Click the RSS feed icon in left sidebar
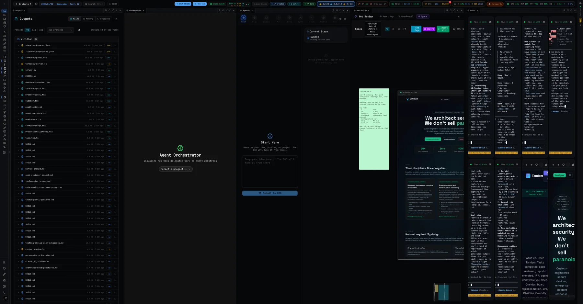Screen dimensions: 583x304 pos(5,105)
